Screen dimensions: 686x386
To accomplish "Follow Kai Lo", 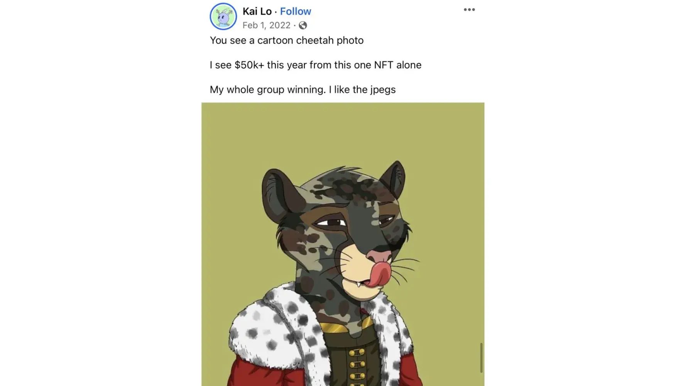I will [296, 11].
